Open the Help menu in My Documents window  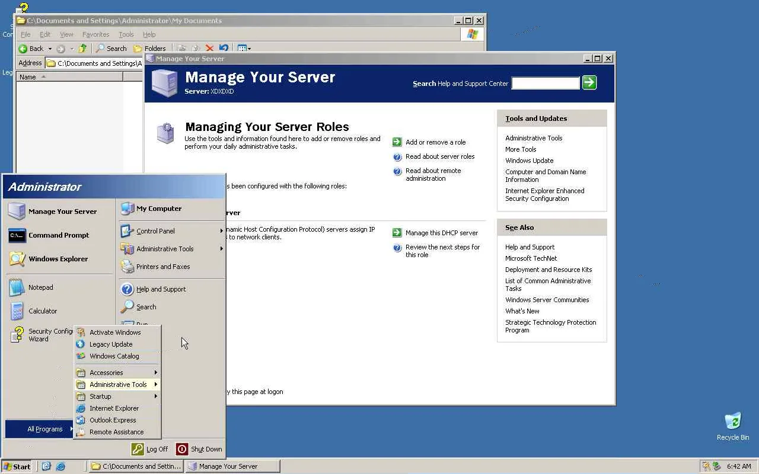(149, 34)
